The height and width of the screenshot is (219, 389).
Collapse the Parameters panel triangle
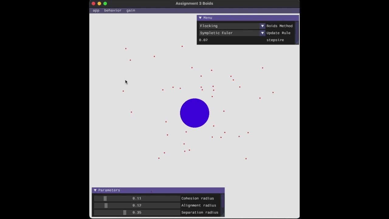pyautogui.click(x=95, y=190)
